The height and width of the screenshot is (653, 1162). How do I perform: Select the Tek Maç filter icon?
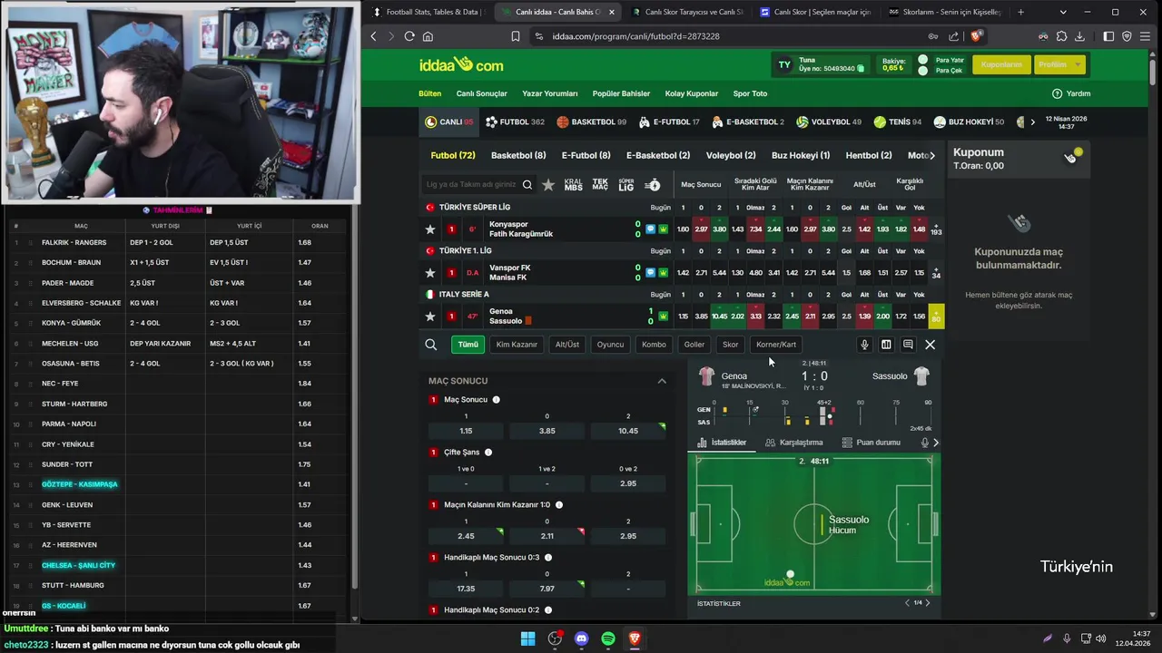click(x=600, y=184)
